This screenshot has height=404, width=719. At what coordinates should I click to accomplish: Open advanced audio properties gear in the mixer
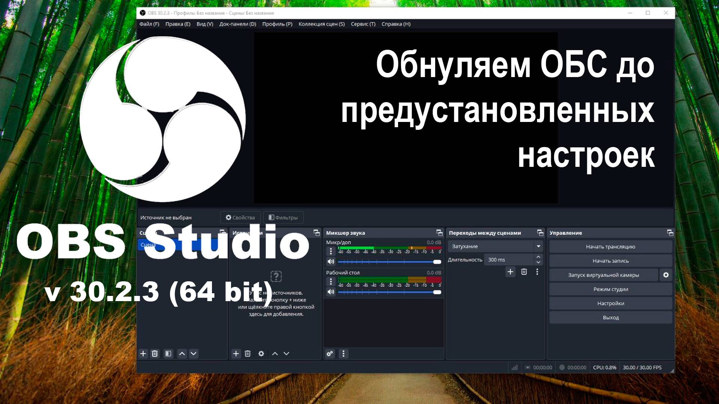point(330,354)
